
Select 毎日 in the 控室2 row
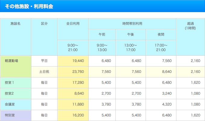point(44,93)
